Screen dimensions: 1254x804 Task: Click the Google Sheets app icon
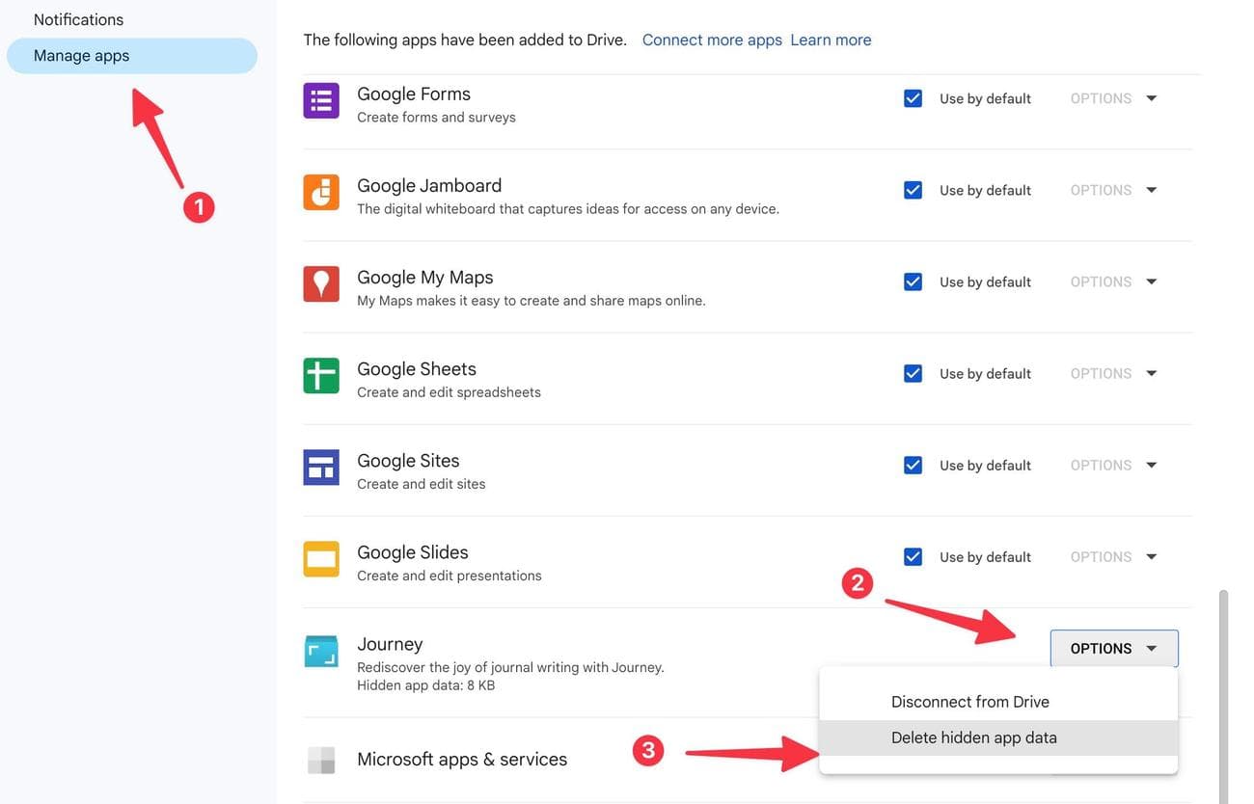pos(320,374)
